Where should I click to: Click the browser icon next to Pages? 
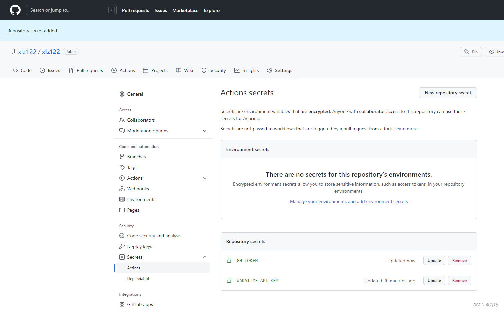point(122,210)
